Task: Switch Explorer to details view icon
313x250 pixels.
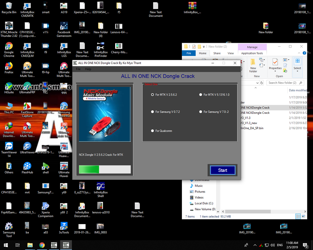Action: tap(298, 216)
